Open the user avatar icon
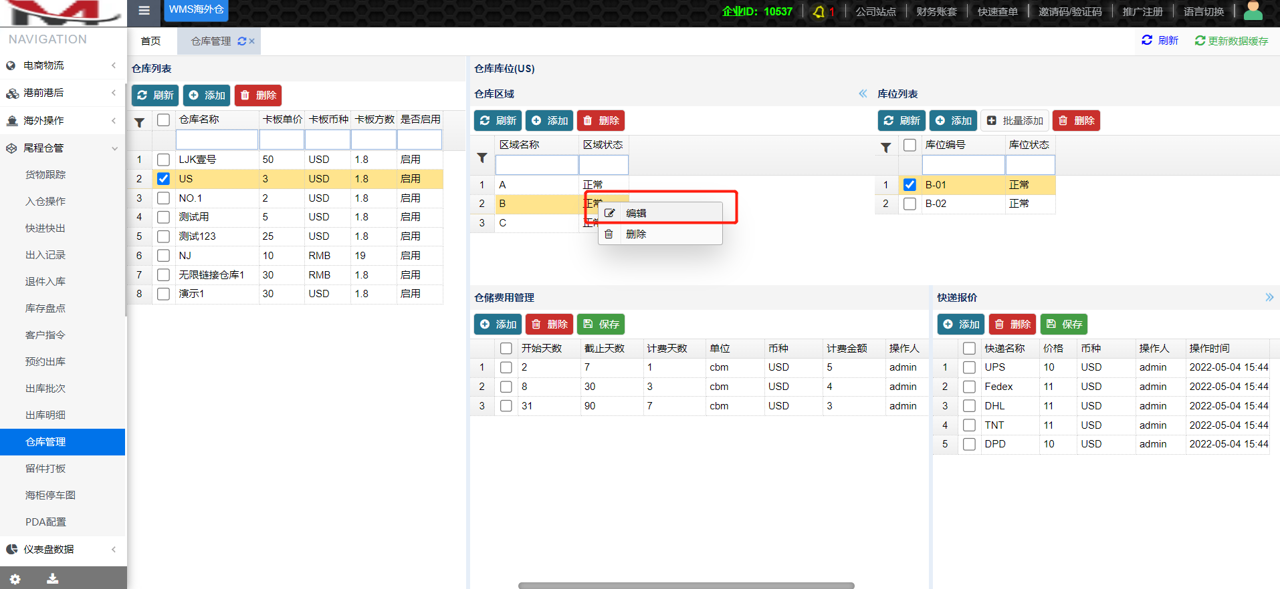 1252,11
